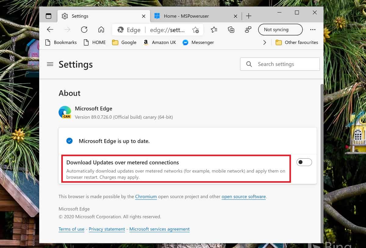
Task: Click the version 89.0.726.0 text
Action: coord(124,117)
